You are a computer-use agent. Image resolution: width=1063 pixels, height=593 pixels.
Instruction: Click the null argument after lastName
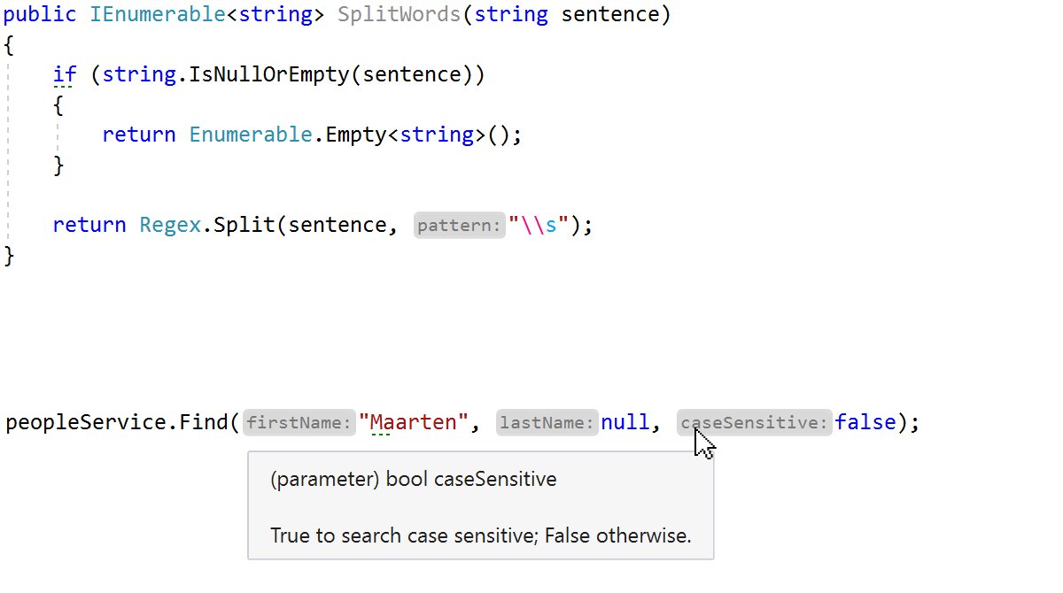625,422
